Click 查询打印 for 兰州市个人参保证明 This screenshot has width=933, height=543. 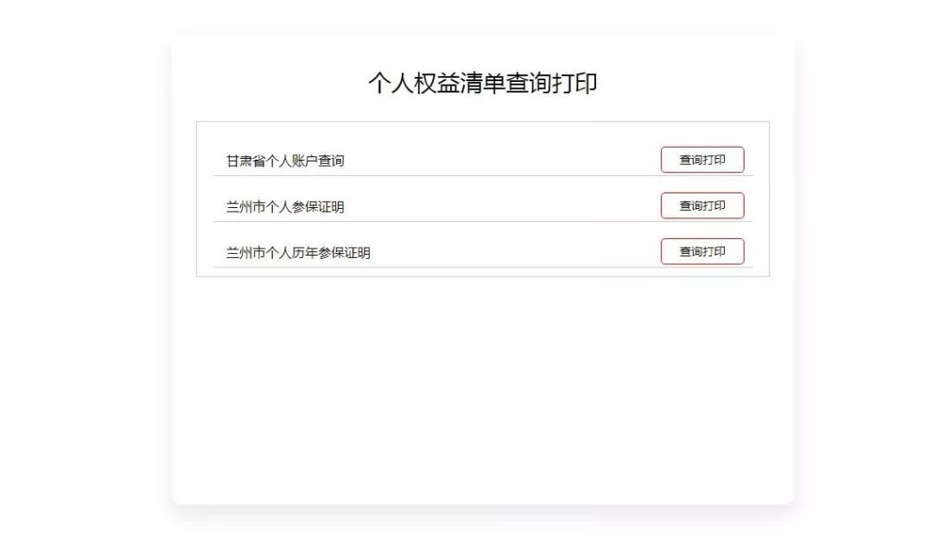coord(701,205)
